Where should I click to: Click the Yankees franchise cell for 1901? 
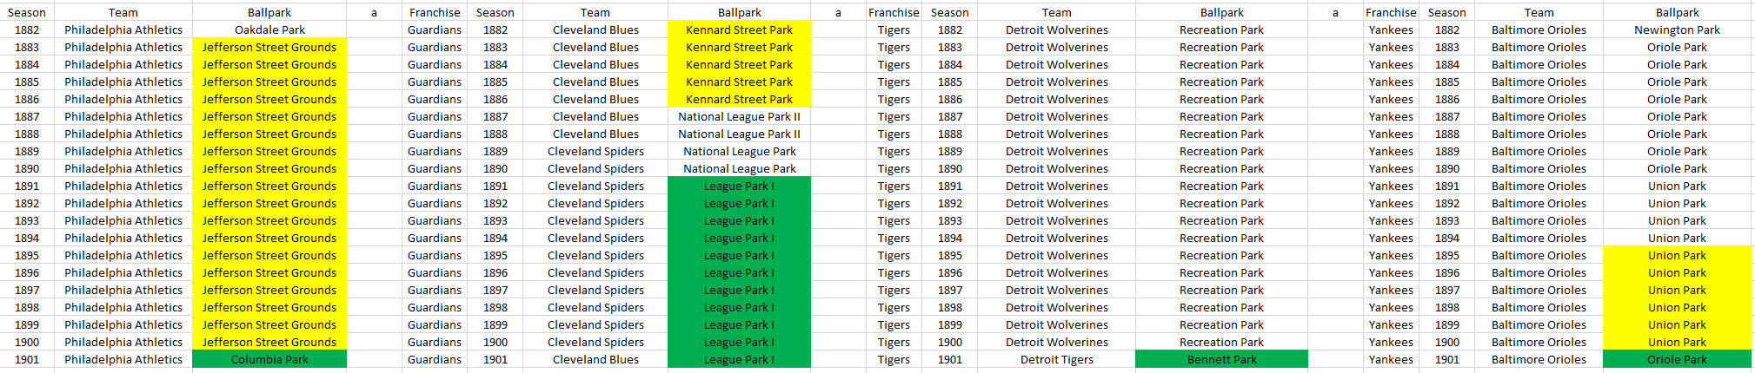[x=1391, y=359]
